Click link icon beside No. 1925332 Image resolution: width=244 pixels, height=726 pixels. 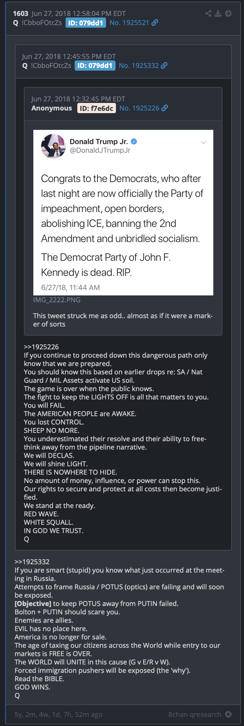click(x=164, y=66)
